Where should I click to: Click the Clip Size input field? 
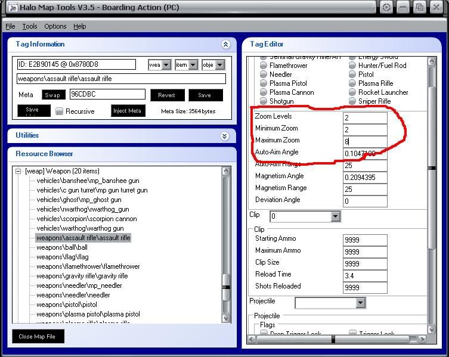365,263
